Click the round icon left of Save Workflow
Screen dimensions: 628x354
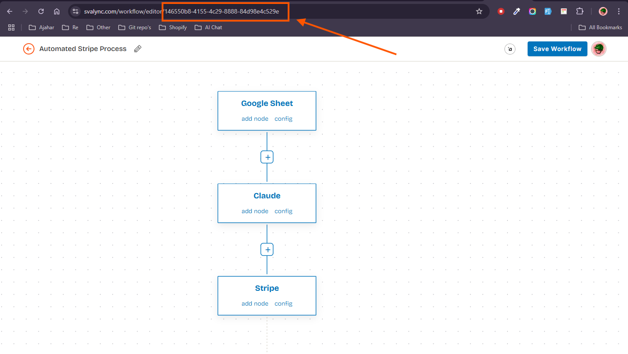pyautogui.click(x=510, y=49)
